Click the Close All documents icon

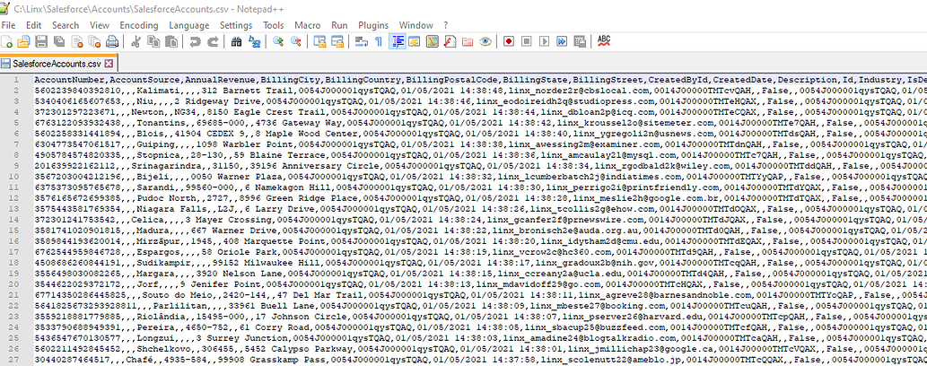point(94,41)
